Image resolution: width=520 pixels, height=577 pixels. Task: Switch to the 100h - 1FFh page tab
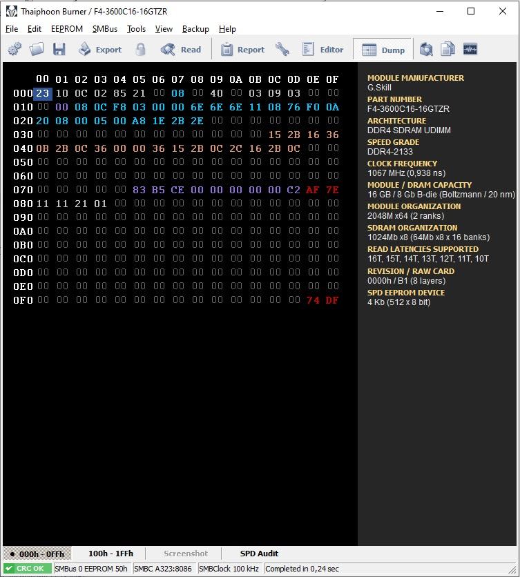tap(111, 554)
